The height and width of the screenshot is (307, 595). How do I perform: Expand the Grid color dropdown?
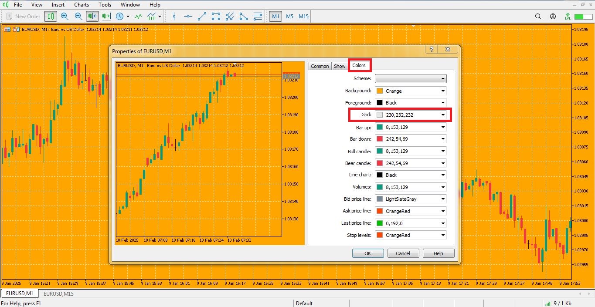pos(443,115)
